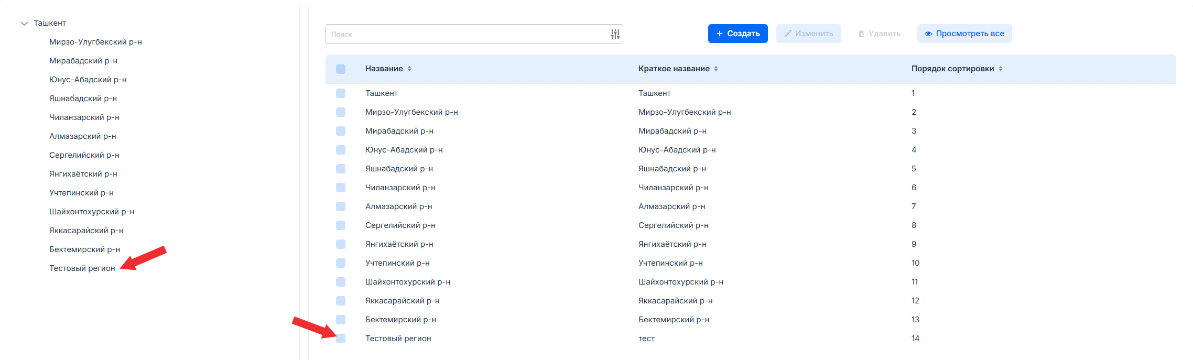
Task: Click the short name тест cell
Action: 646,339
